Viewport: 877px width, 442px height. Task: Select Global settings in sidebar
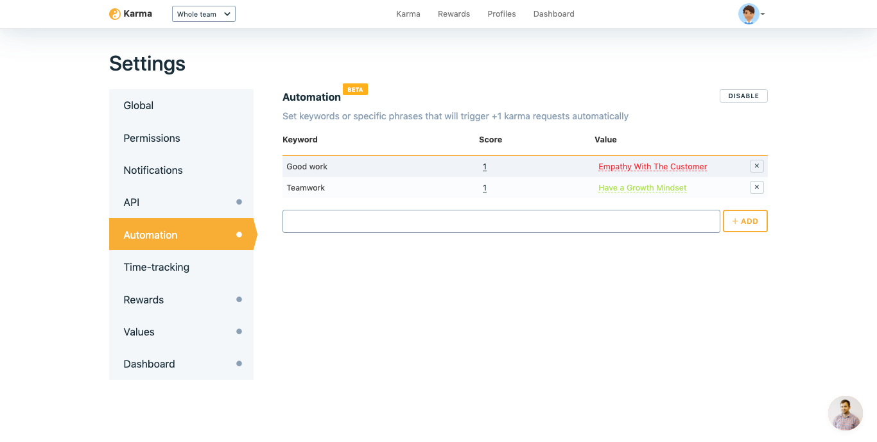pos(181,105)
